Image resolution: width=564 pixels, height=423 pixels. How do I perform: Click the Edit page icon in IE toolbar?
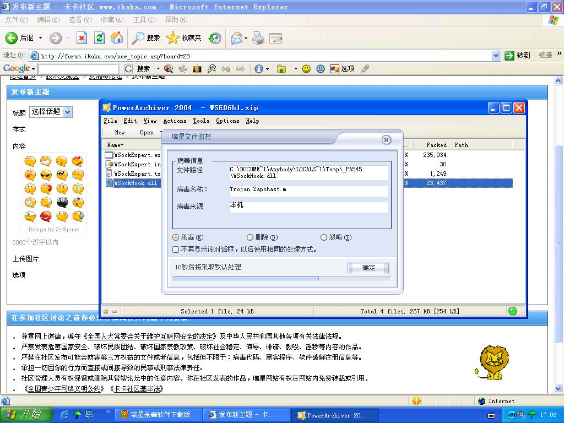(x=276, y=38)
